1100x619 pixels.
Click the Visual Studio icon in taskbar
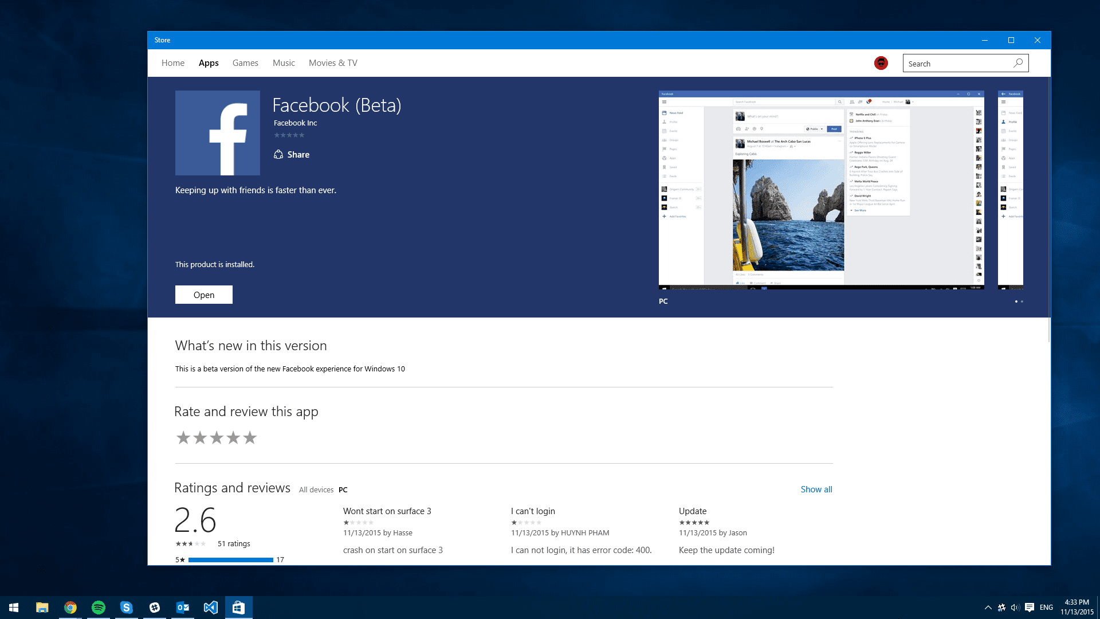pos(211,607)
